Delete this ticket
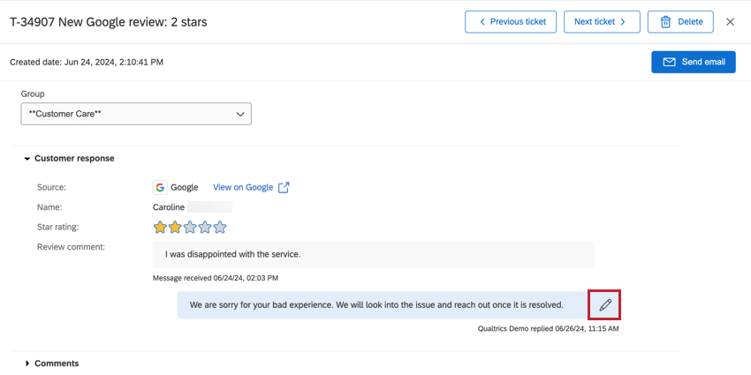751x375 pixels. [681, 22]
